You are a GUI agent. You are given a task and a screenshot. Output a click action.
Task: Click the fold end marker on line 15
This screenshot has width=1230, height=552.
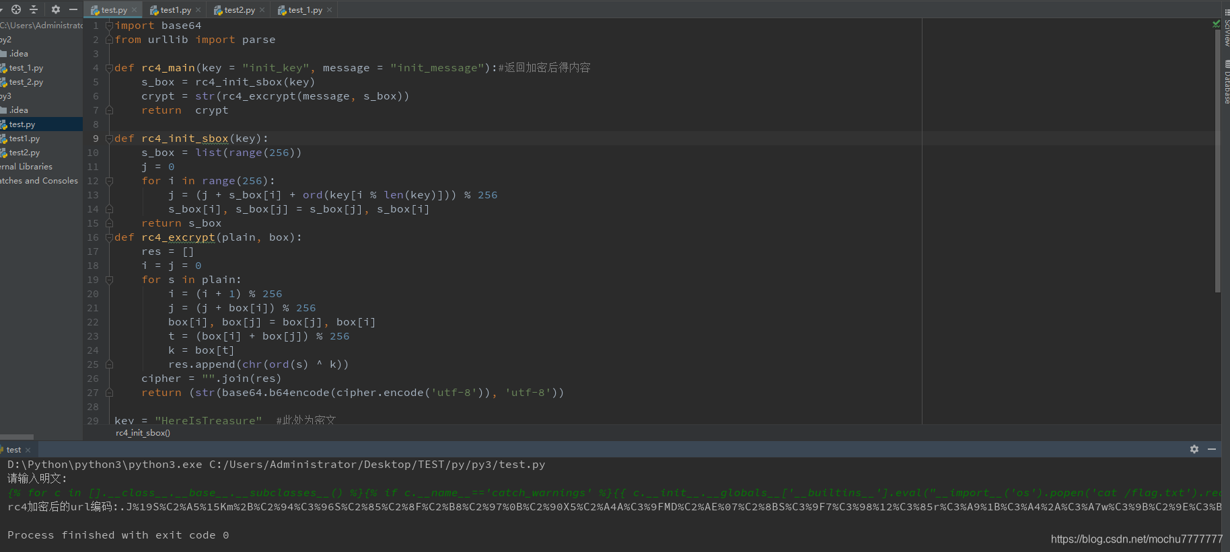109,223
